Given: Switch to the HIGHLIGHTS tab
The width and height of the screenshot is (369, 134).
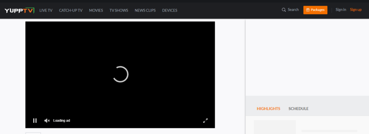Looking at the screenshot, I should point(268,109).
